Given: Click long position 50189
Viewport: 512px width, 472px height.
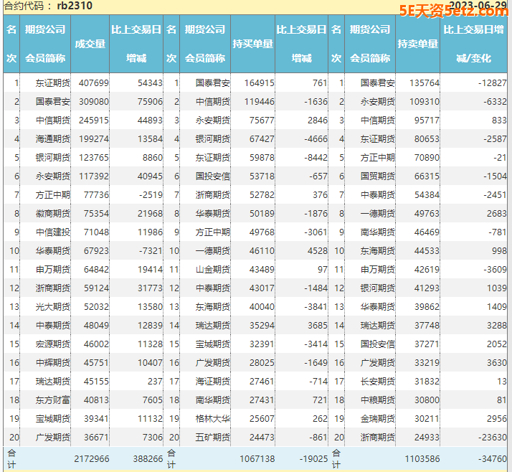Looking at the screenshot, I should (262, 213).
